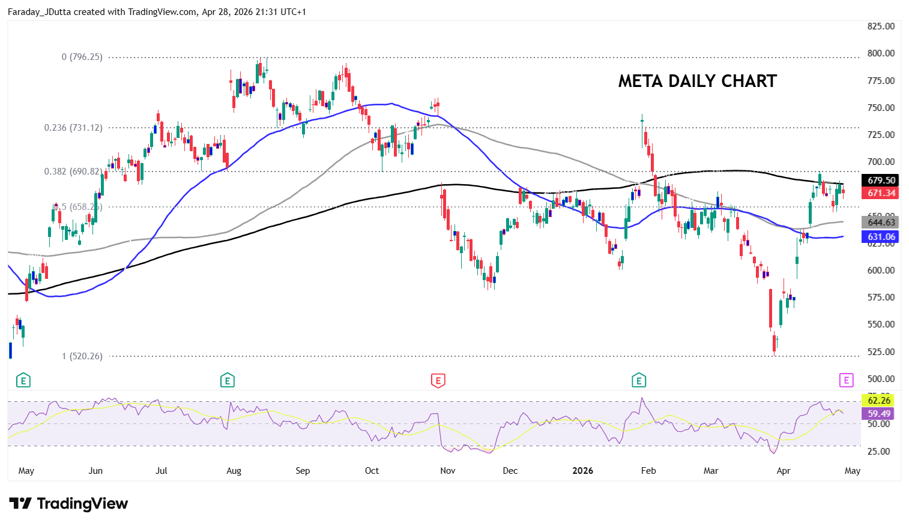Click the 0 (796.25) Fibonacci level label
Viewport: 909px width, 526px height.
82,57
